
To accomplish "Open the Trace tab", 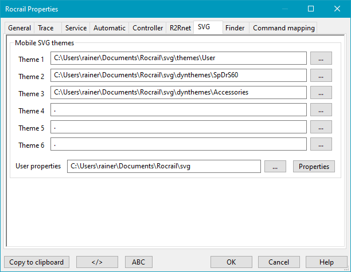I will (x=46, y=28).
